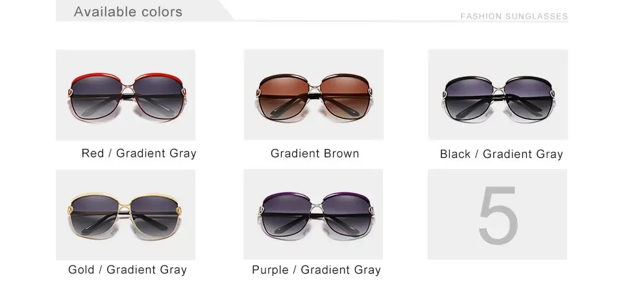Click the gray tile showing number 5
623x283 pixels.
tap(498, 214)
